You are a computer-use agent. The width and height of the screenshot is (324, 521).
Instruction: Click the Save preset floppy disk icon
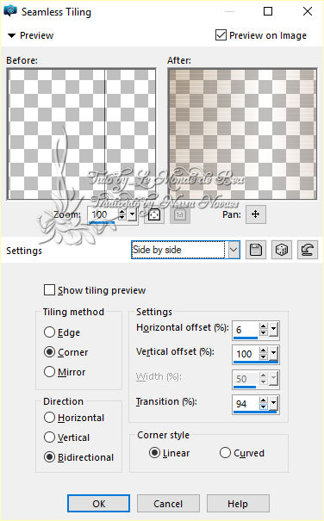coord(255,250)
